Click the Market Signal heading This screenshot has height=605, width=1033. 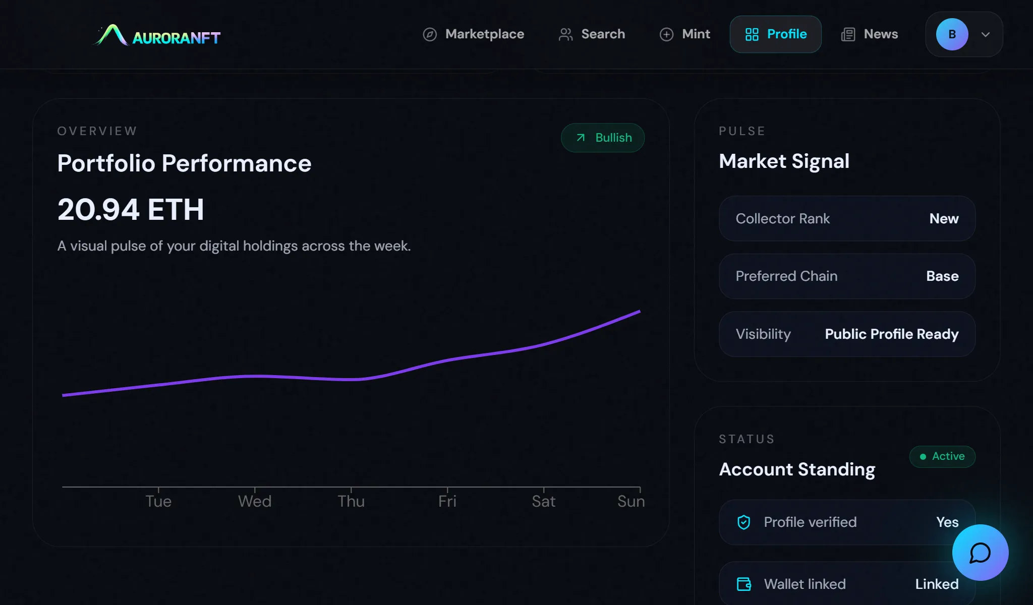pos(784,161)
